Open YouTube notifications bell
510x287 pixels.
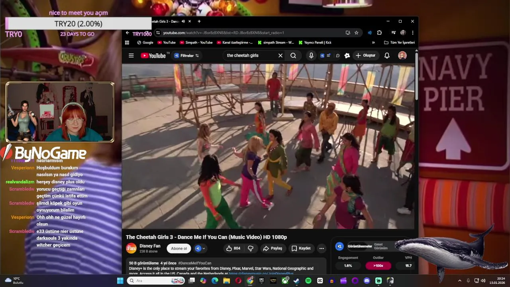[387, 55]
